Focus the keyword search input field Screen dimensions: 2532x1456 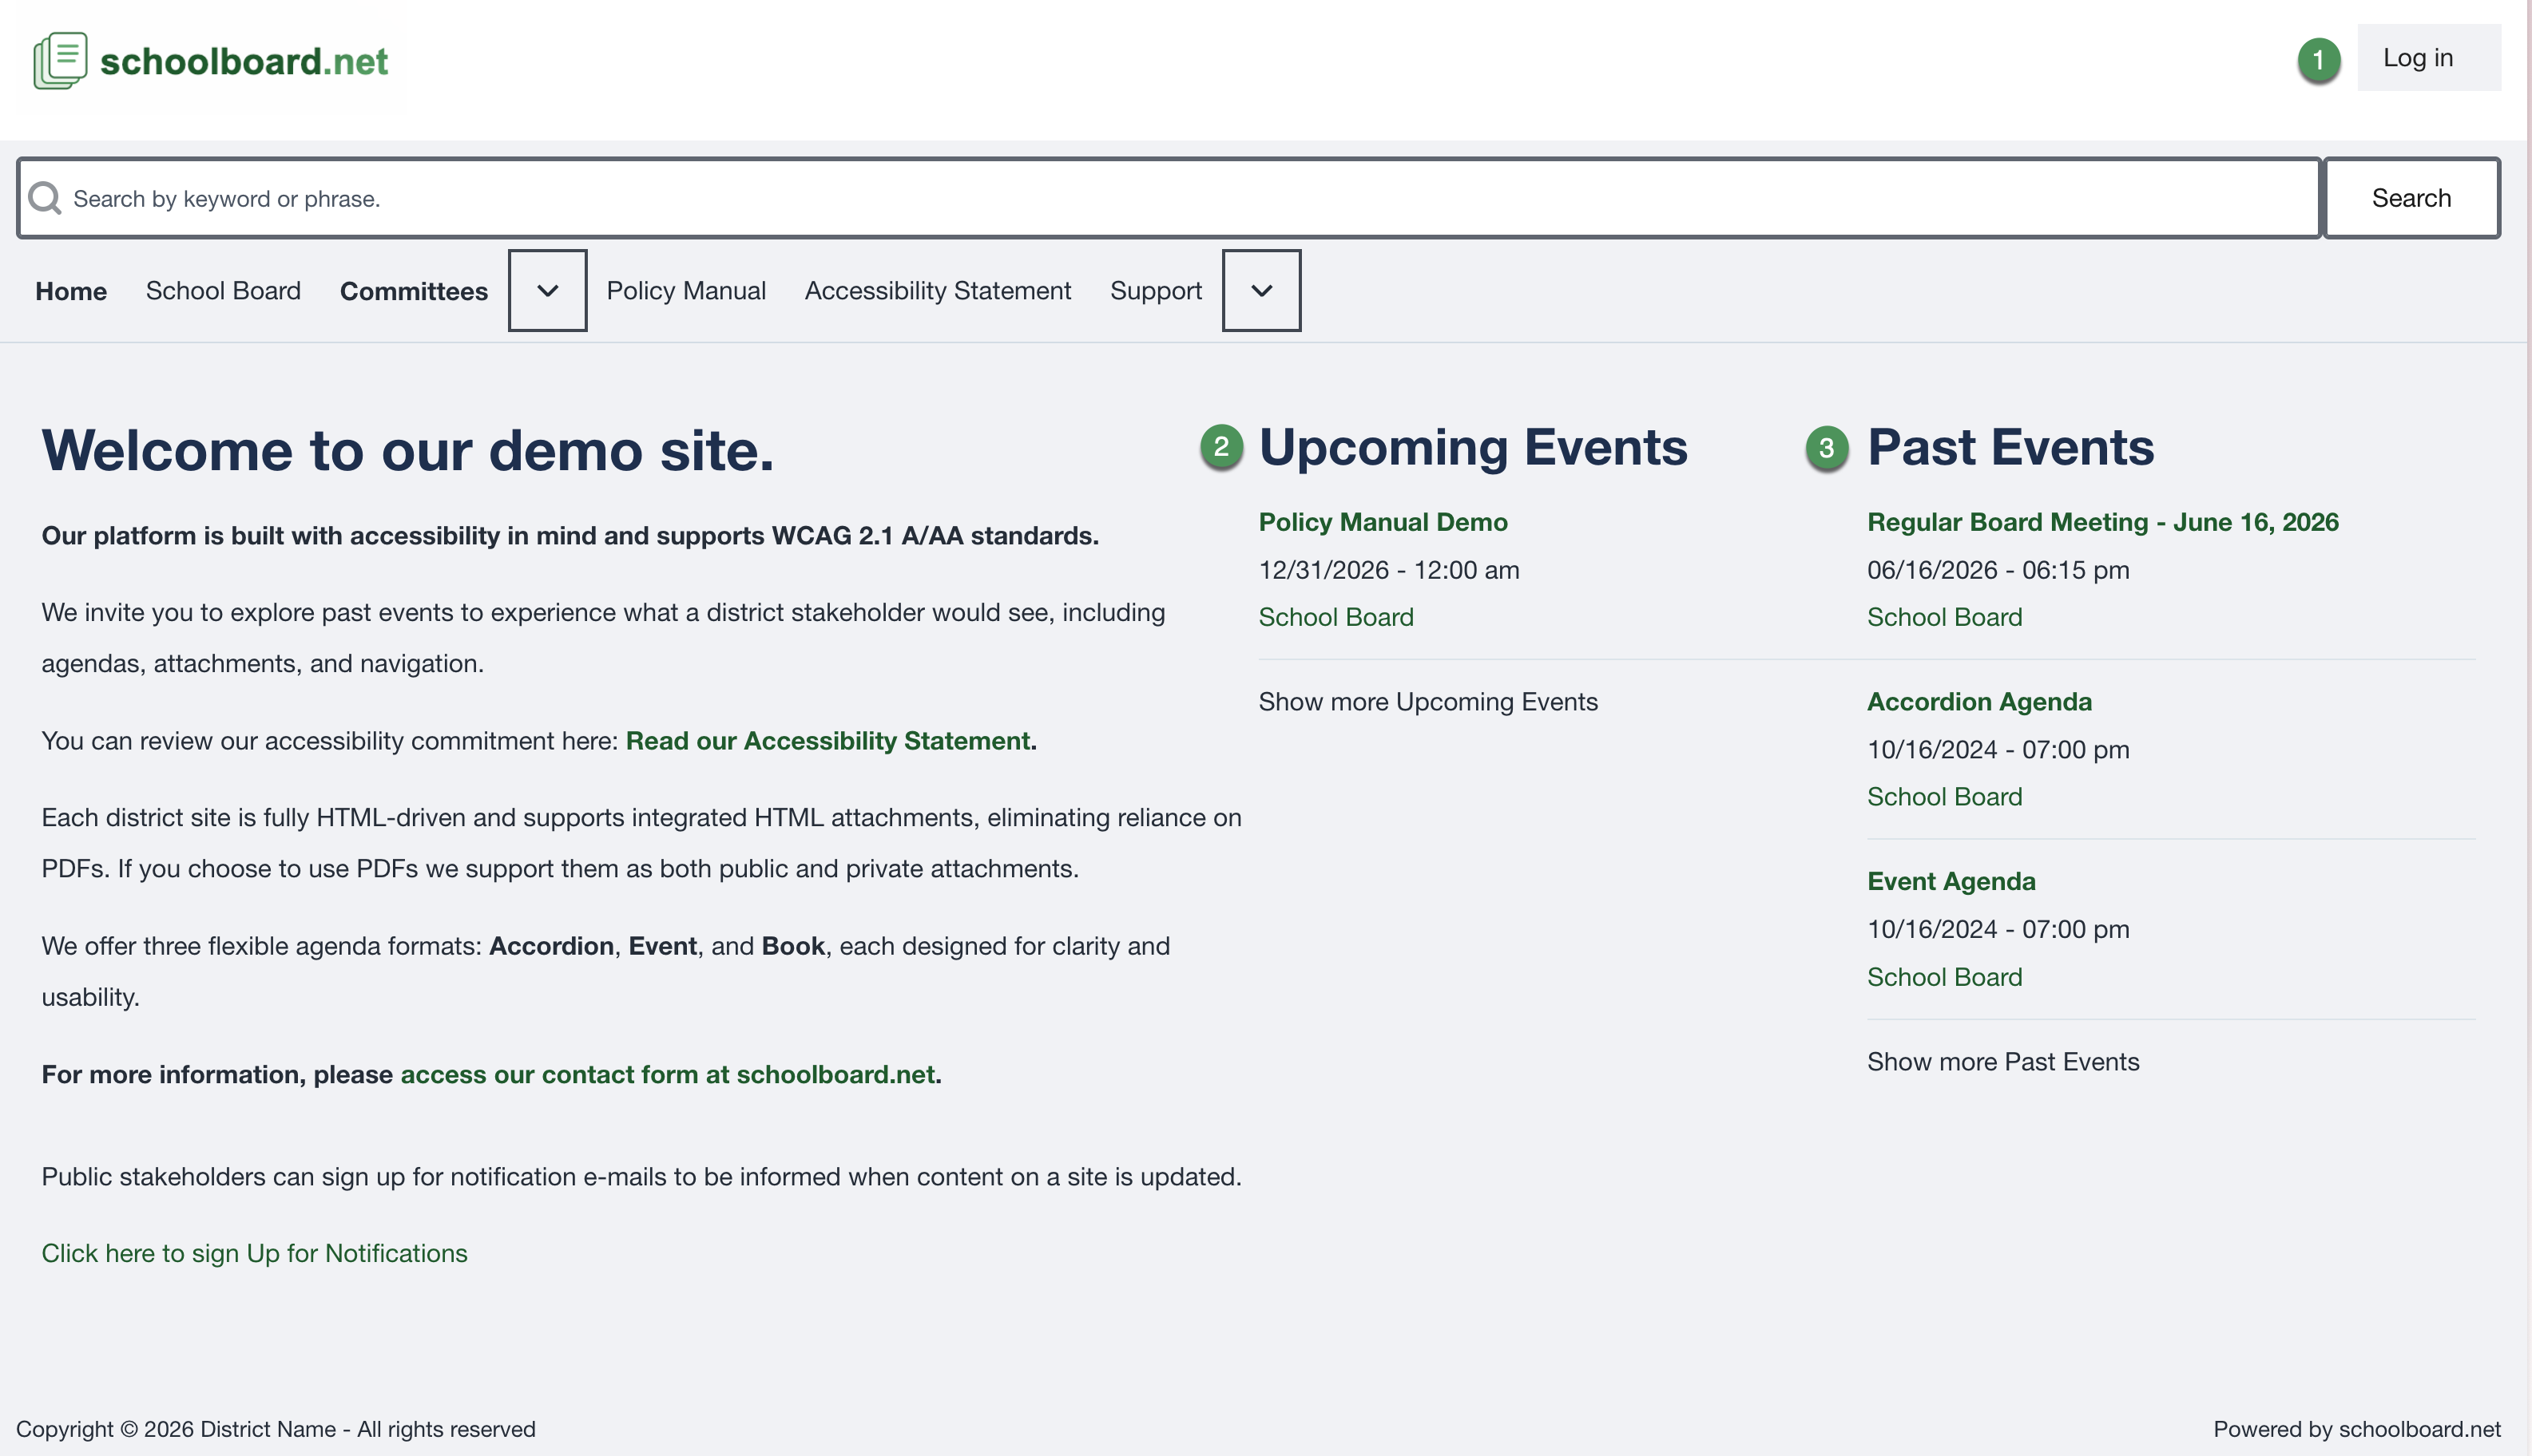click(x=1169, y=198)
